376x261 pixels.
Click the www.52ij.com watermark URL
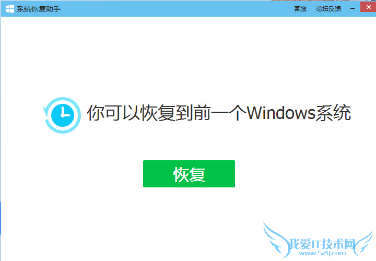pos(322,253)
